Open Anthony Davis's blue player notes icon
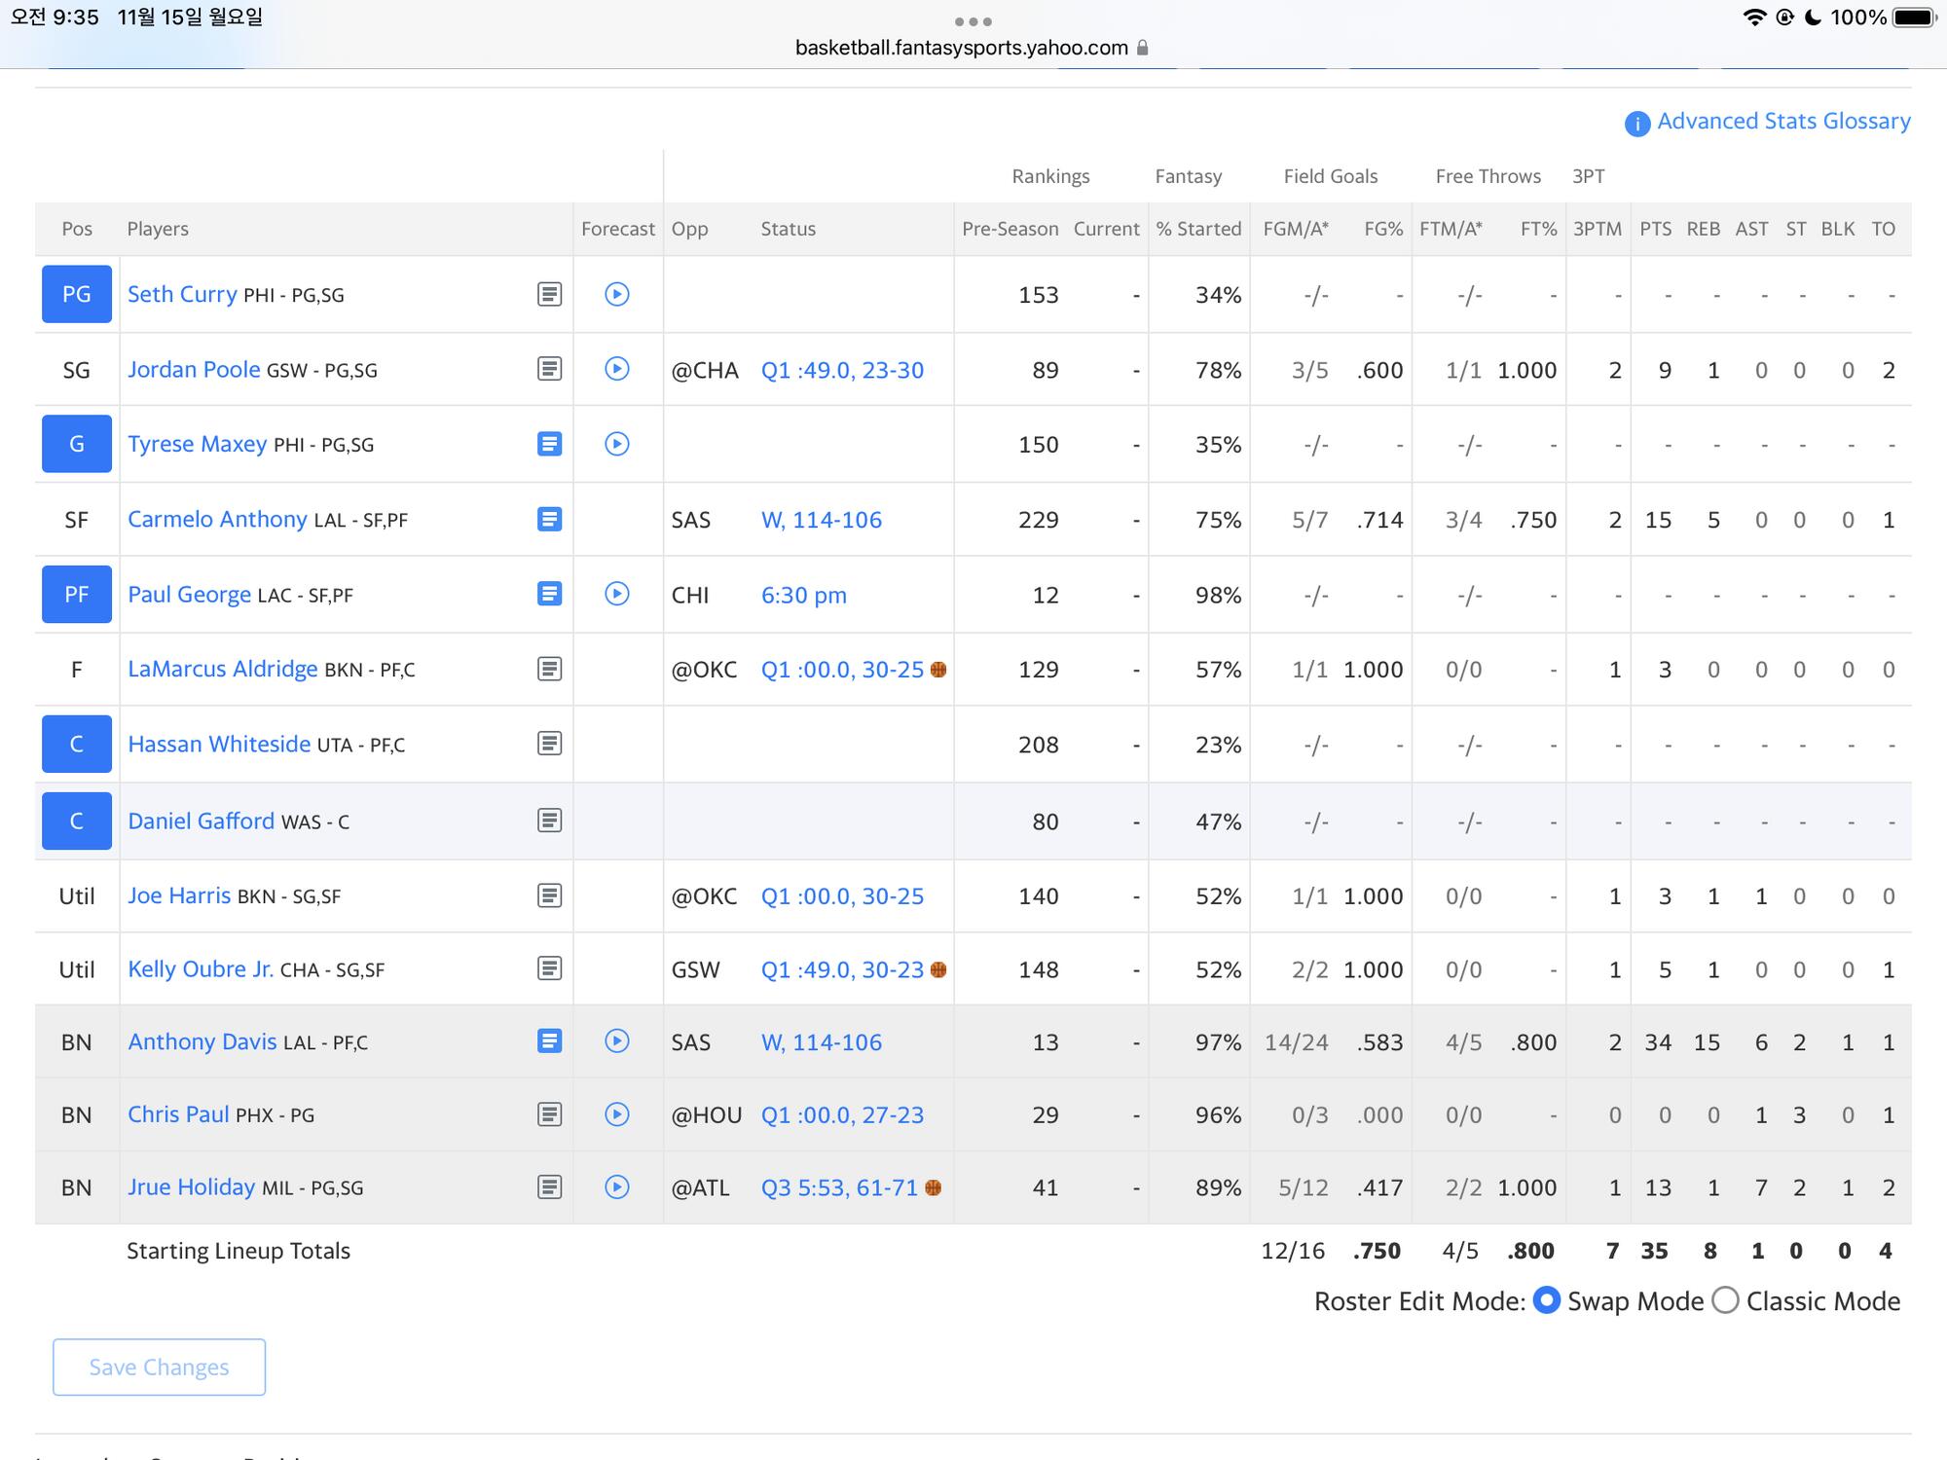The width and height of the screenshot is (1947, 1460). point(549,1041)
